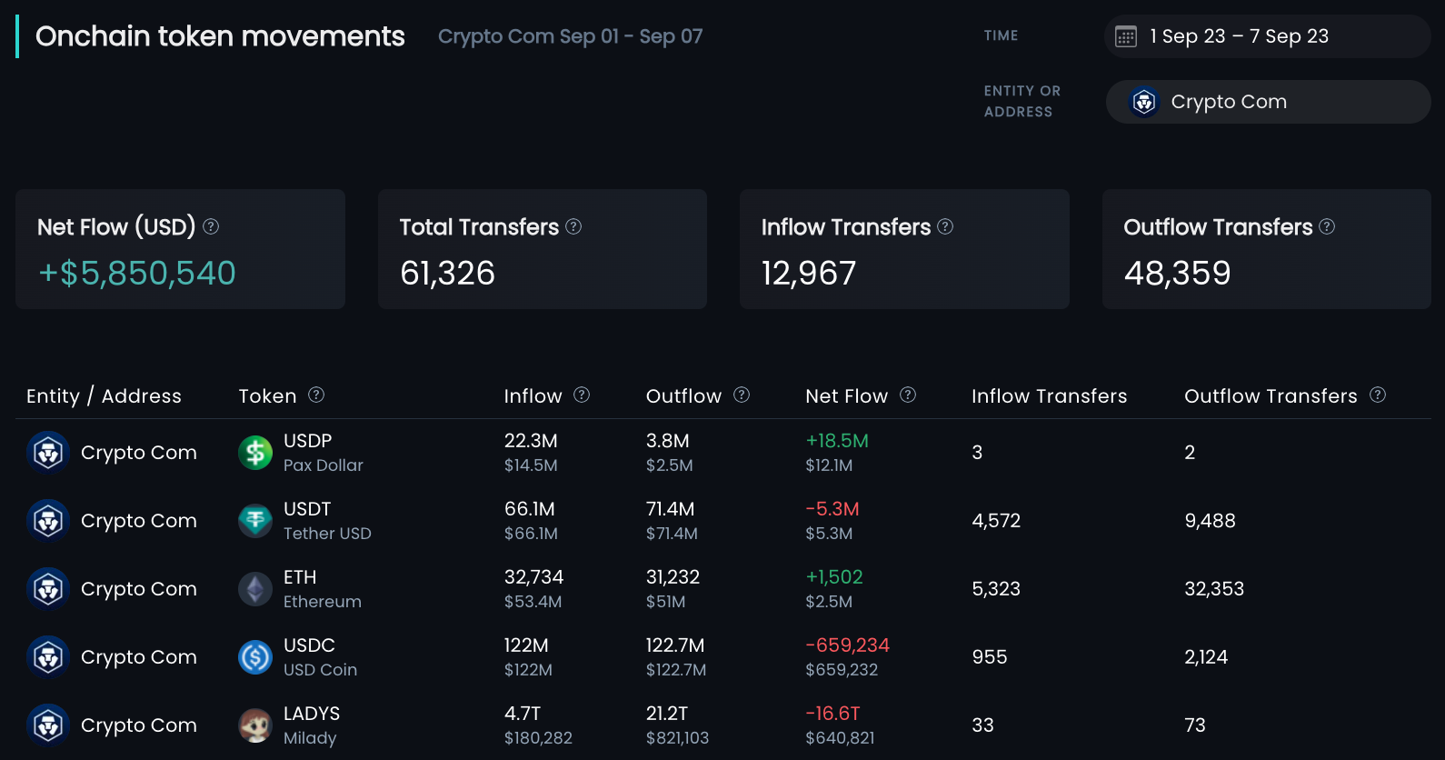Click the Token column help icon
The width and height of the screenshot is (1445, 760).
(x=316, y=395)
